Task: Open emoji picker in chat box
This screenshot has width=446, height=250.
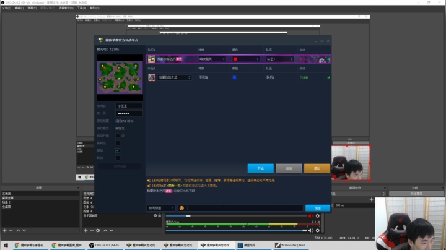Action: click(181, 208)
